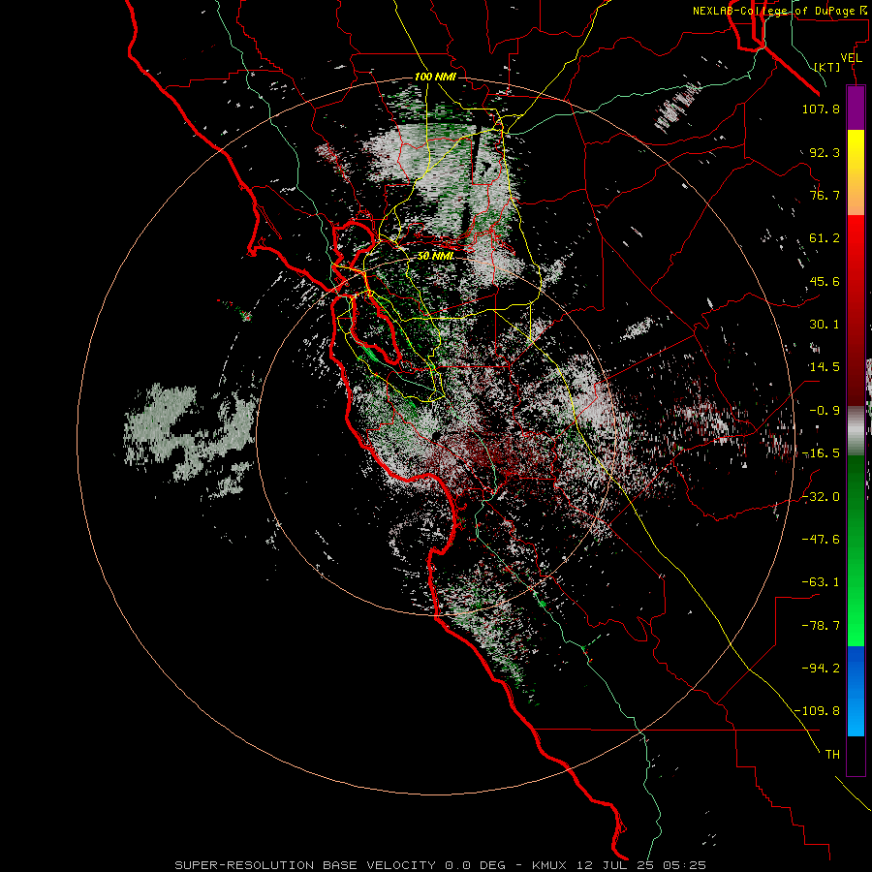Select the -94.2 velocity scale value
Viewport: 872px width, 872px height.
pos(821,669)
